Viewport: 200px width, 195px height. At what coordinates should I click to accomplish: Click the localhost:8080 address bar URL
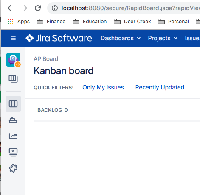[x=130, y=8]
